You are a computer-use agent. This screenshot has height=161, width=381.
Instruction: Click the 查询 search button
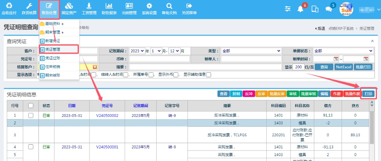324,67
